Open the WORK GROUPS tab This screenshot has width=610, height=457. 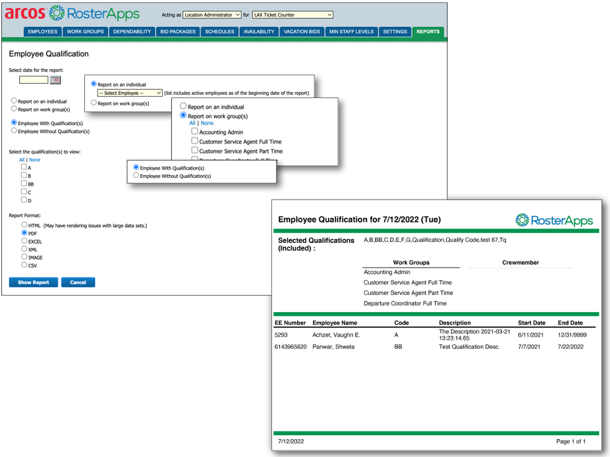coord(85,32)
